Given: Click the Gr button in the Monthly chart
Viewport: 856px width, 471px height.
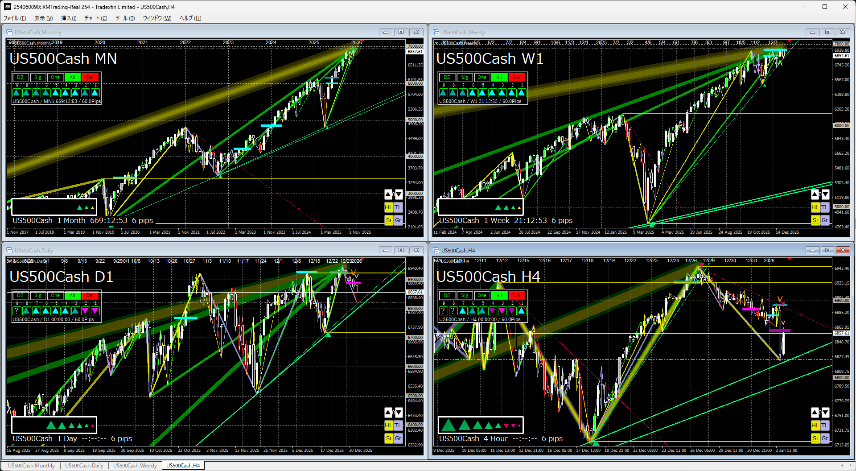Looking at the screenshot, I should pyautogui.click(x=398, y=220).
